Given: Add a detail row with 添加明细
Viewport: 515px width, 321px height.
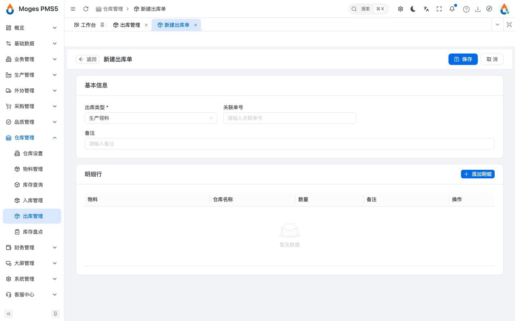Looking at the screenshot, I should click(x=478, y=174).
